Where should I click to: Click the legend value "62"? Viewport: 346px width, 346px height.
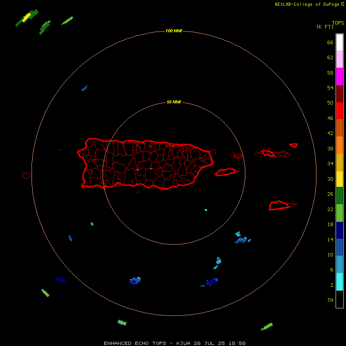pyautogui.click(x=330, y=58)
